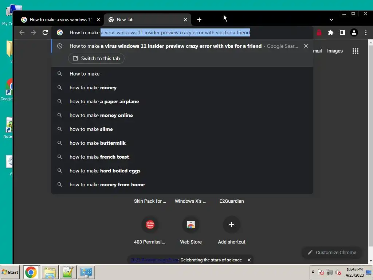Close the 'How to make a virus' tab
The width and height of the screenshot is (373, 280).
[x=98, y=20]
